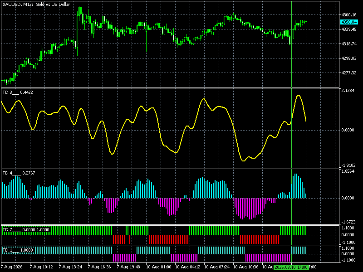Click the price scale value 4277.32

point(349,73)
